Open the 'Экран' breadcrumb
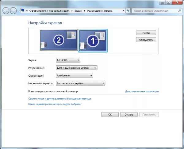The image size is (184, 149). [78, 11]
